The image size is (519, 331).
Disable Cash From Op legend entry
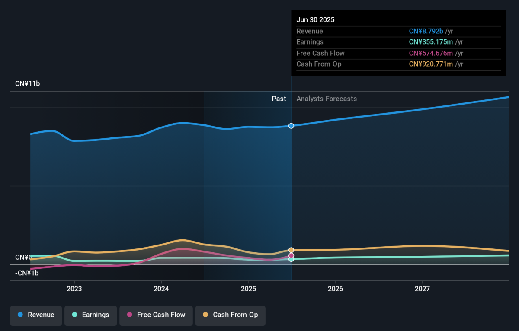[x=230, y=315]
